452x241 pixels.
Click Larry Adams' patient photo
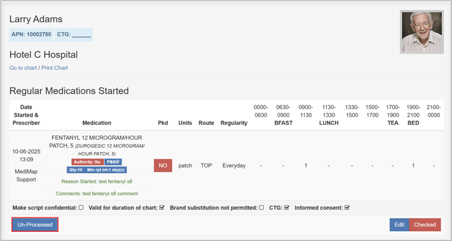click(421, 32)
